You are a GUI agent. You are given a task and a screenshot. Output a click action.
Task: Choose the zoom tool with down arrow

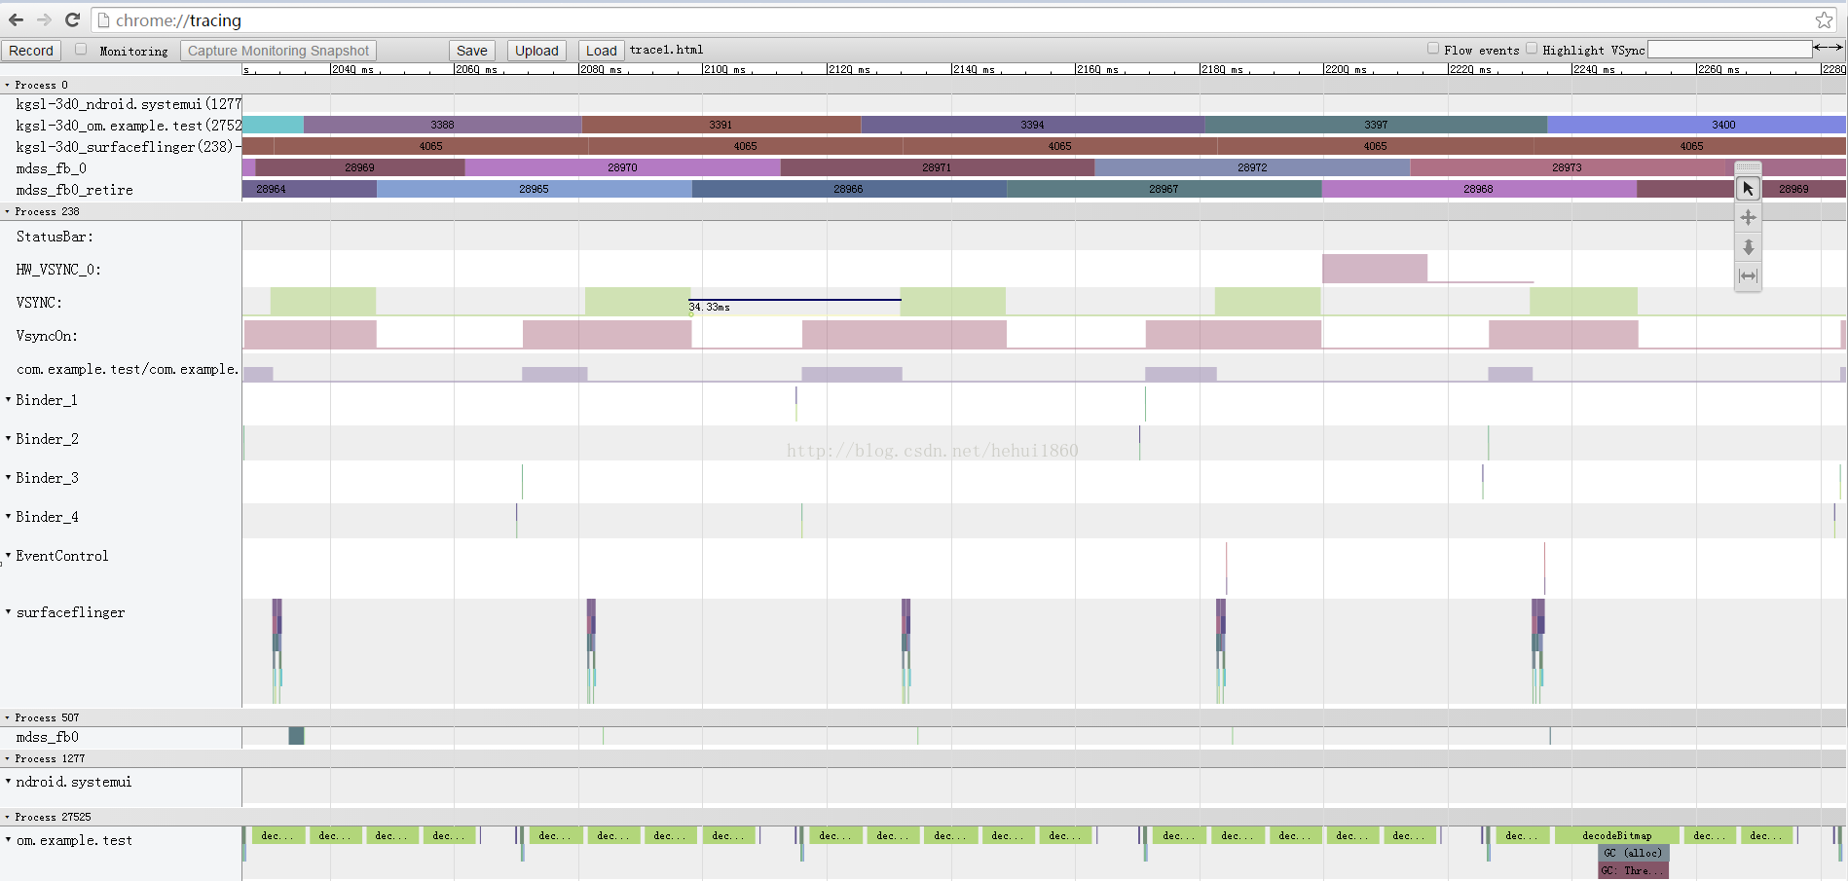click(1748, 246)
